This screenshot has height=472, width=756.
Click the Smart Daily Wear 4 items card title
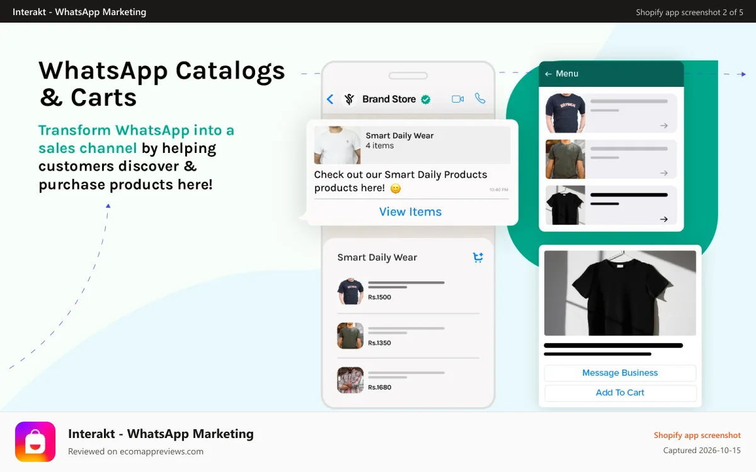point(399,135)
